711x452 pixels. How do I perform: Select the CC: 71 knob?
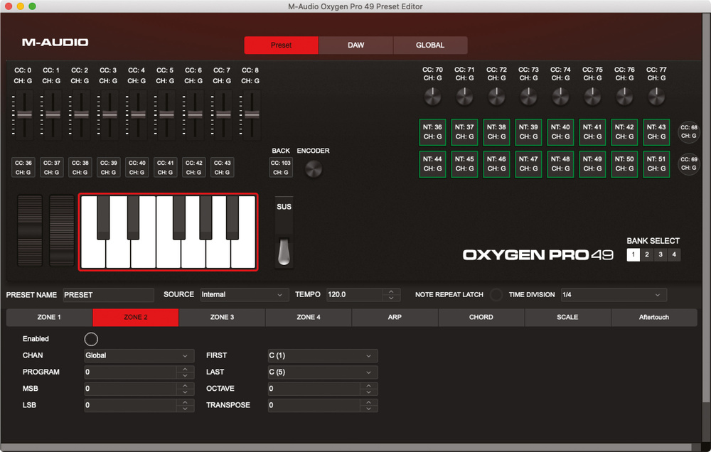[x=464, y=97]
